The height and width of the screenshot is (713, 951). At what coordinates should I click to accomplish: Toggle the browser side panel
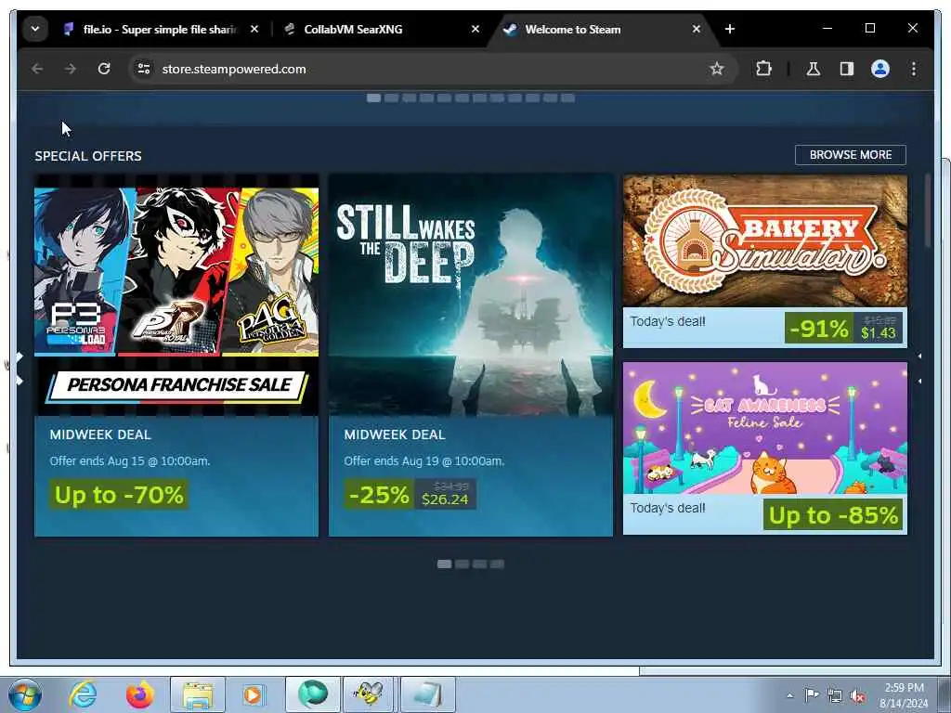click(x=847, y=69)
